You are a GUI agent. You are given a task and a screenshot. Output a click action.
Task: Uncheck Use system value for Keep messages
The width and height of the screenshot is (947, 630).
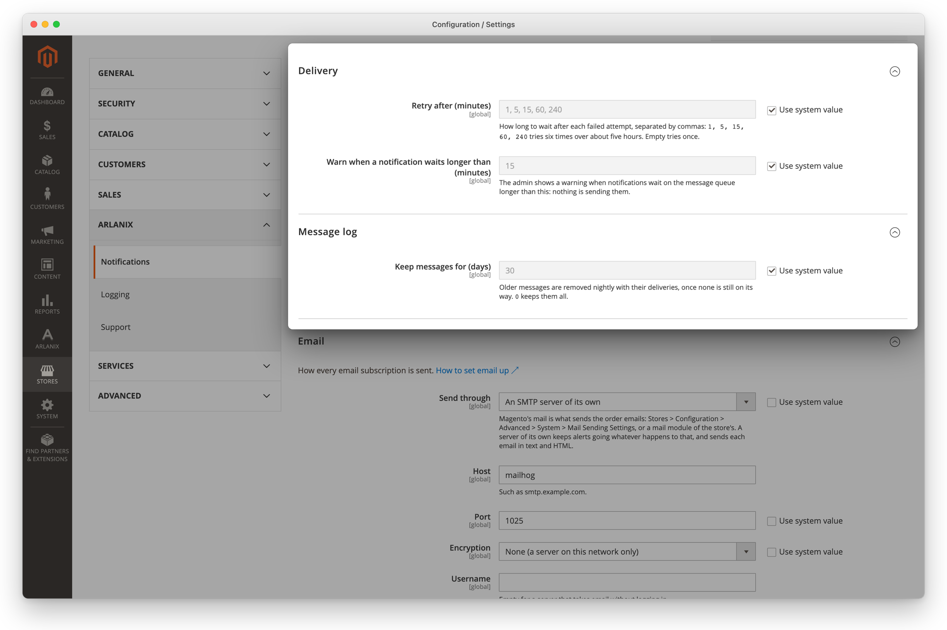(x=771, y=271)
